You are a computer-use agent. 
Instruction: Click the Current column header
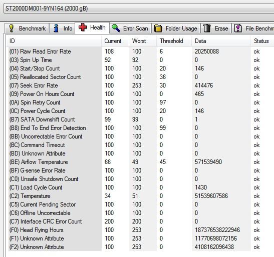(x=115, y=41)
